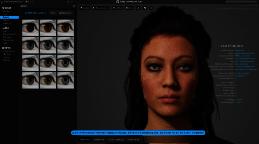Open Hosen in the sidebar
Screen dimensions: 259x144
pos(6,57)
